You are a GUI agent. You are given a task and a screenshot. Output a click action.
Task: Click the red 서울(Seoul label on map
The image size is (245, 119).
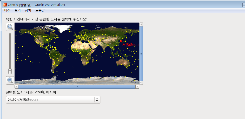tap(131, 45)
